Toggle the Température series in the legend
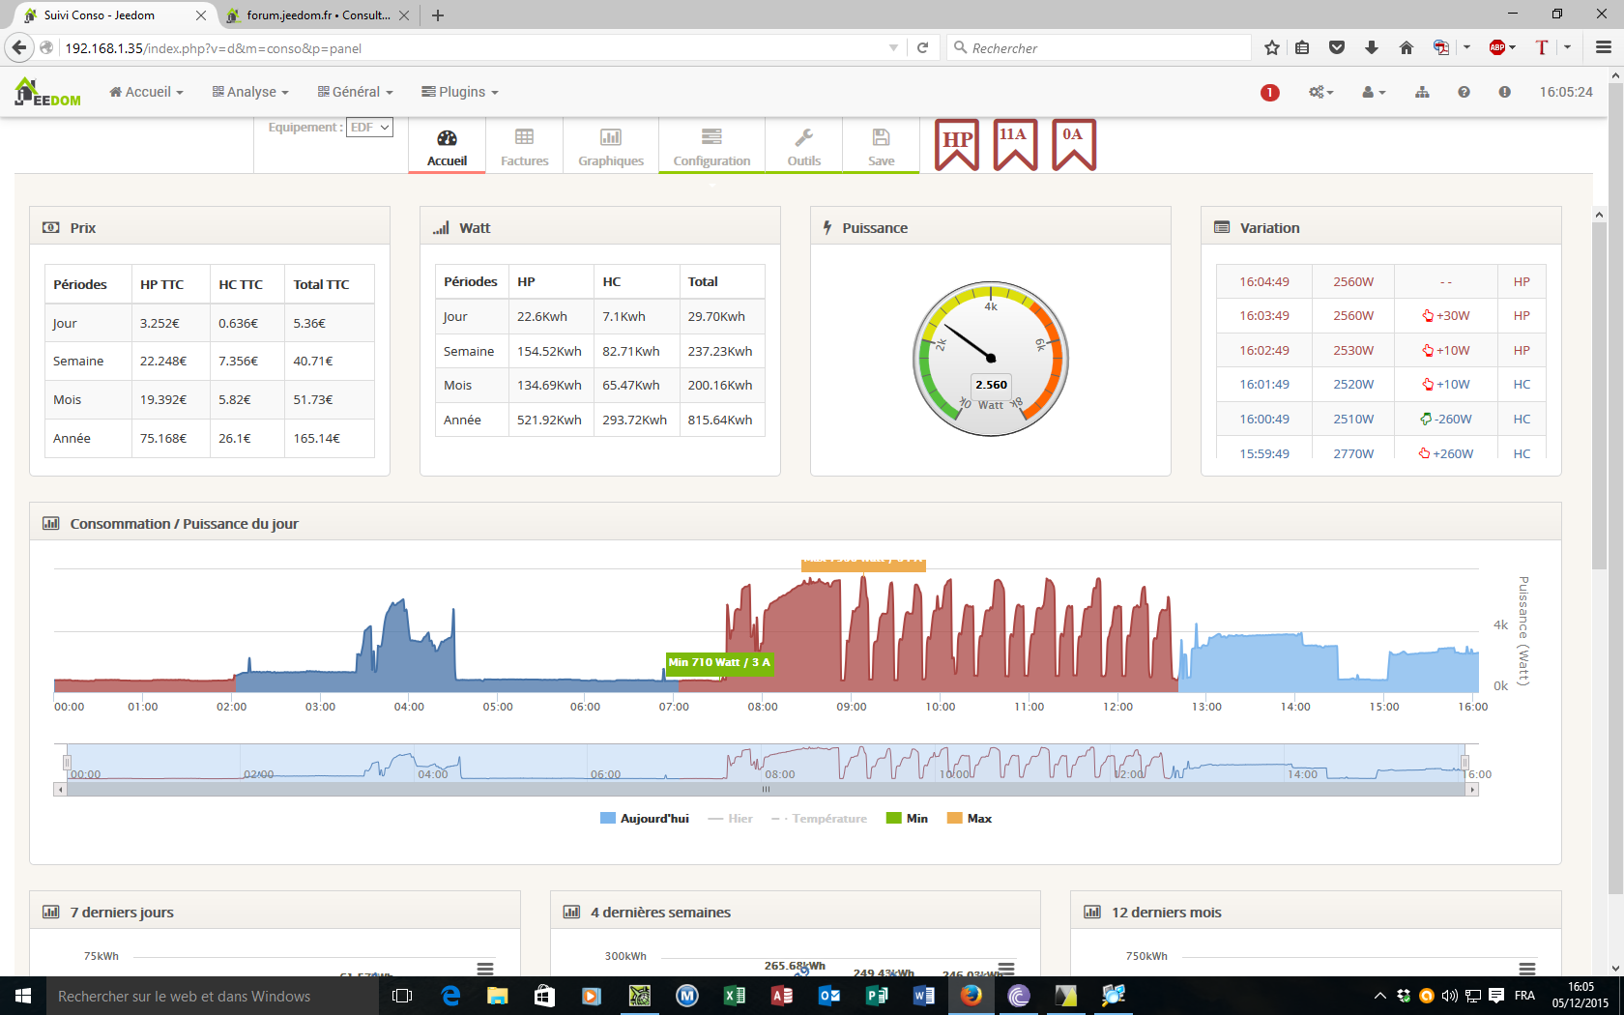1624x1015 pixels. coord(819,819)
